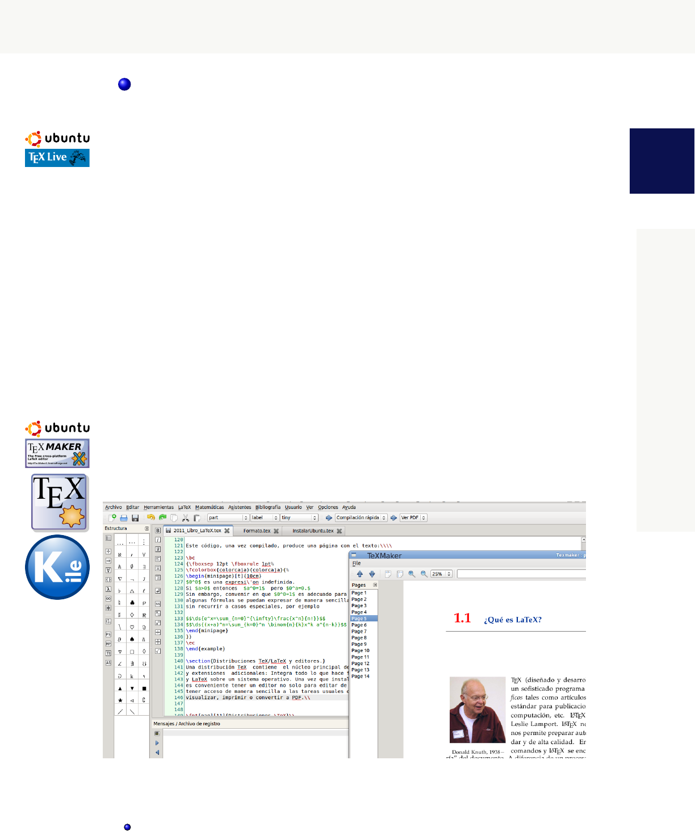This screenshot has height=831, width=695.
Task: Click the Structure list view icon
Action: 108,538
